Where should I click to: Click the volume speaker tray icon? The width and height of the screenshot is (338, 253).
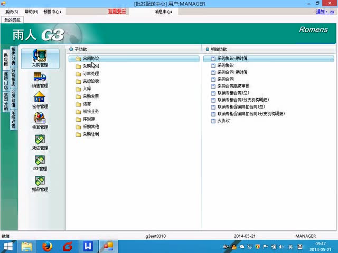click(x=281, y=247)
